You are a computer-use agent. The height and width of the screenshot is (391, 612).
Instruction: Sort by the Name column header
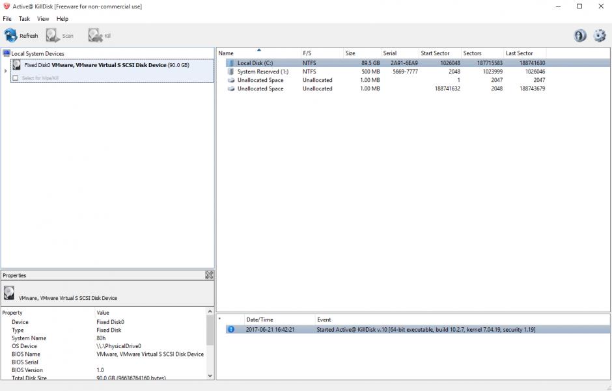pyautogui.click(x=258, y=53)
